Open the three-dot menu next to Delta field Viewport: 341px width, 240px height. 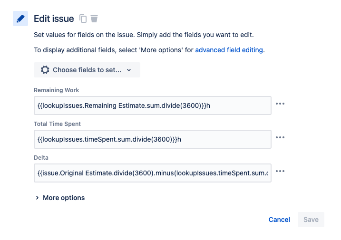click(280, 171)
